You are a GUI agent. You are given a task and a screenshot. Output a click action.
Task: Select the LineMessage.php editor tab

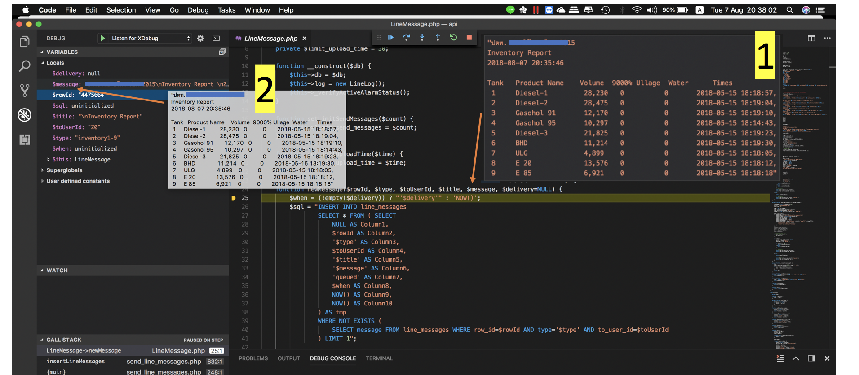[270, 39]
